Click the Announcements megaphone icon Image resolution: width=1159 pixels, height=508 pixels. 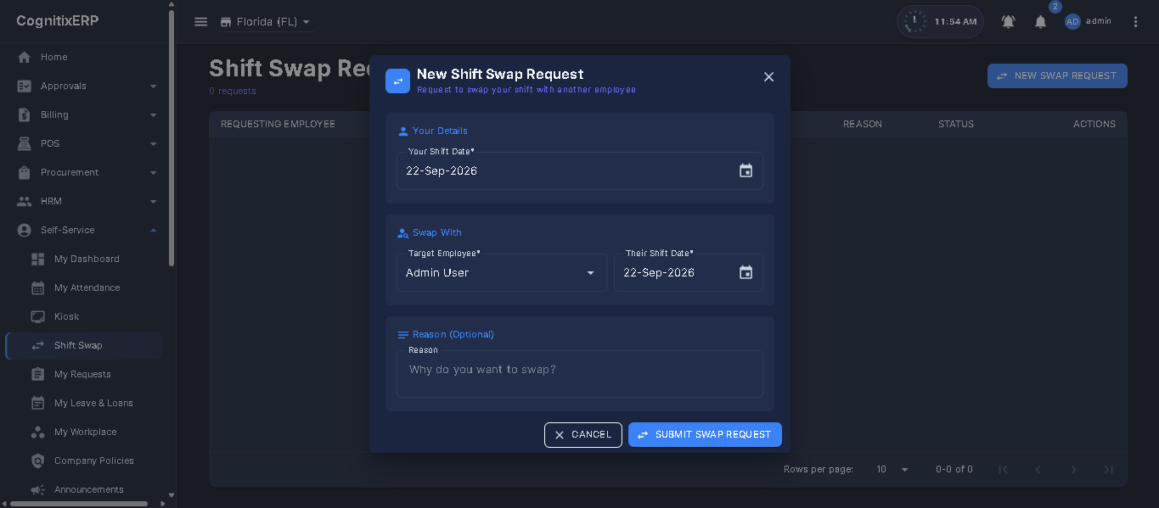point(37,489)
